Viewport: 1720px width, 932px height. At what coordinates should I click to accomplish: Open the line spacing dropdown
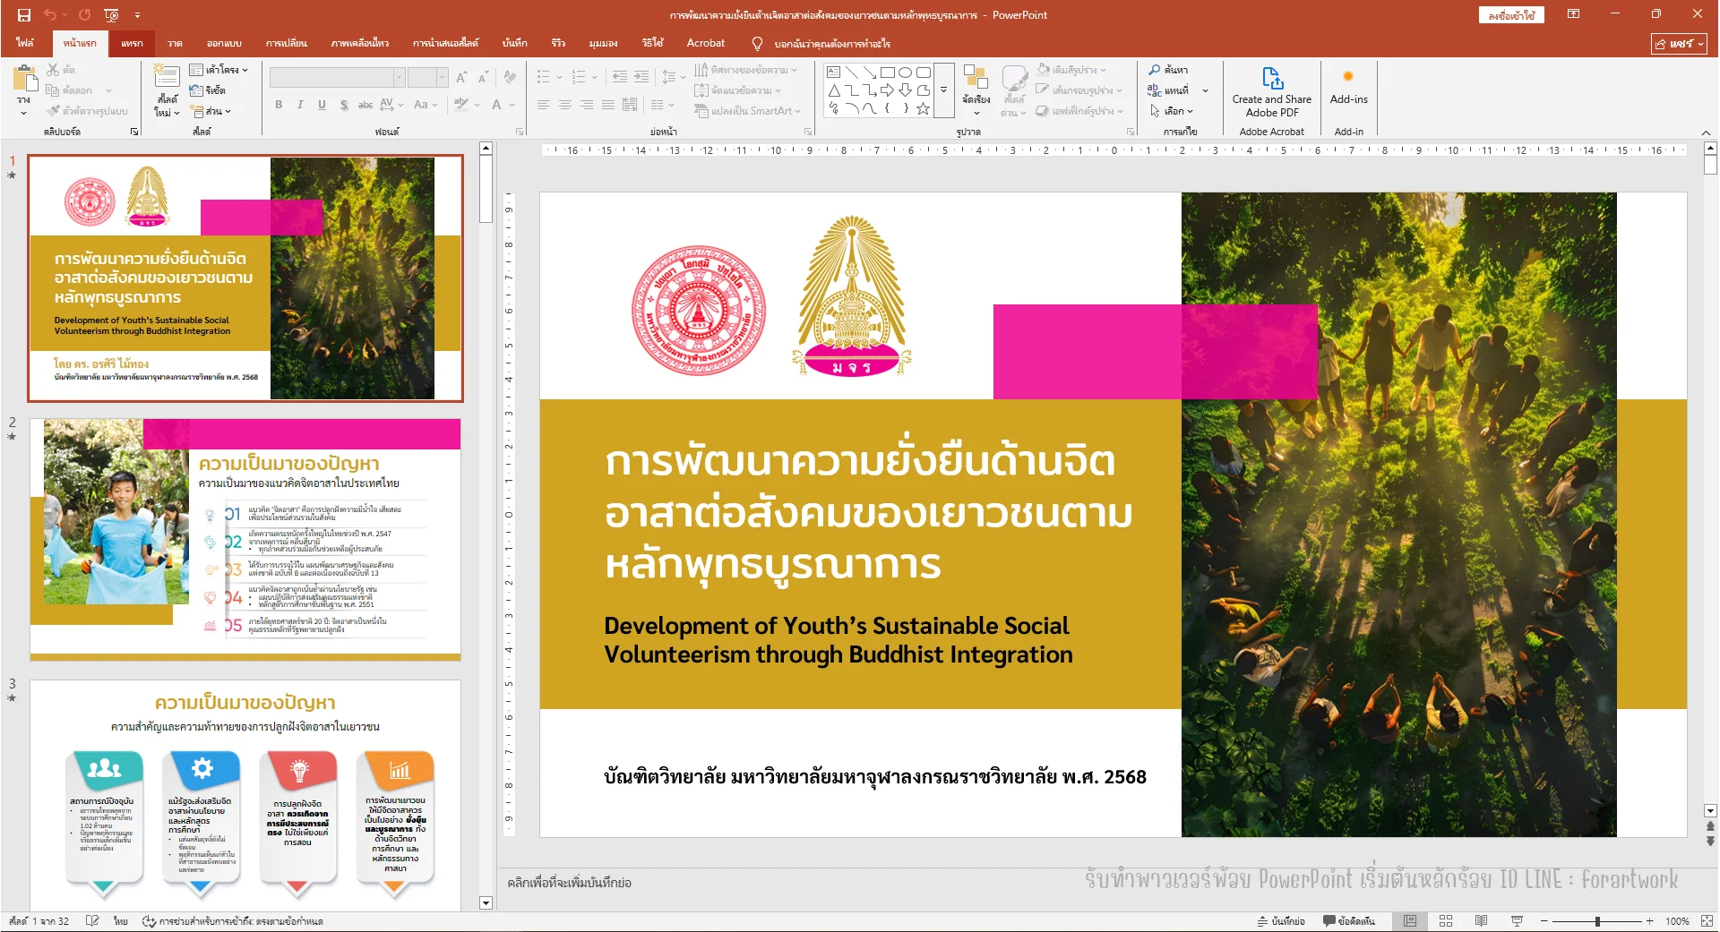(x=674, y=77)
